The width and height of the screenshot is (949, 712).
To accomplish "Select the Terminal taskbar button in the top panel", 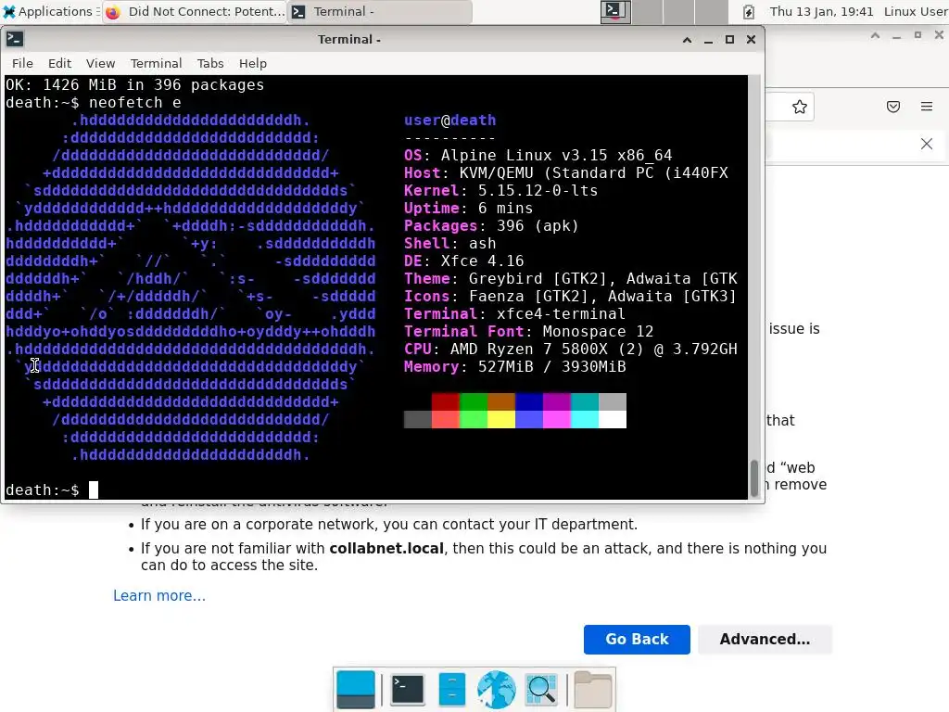I will 379,11.
